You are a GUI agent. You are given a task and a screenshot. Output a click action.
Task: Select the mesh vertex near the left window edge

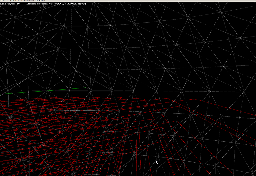tap(6, 65)
